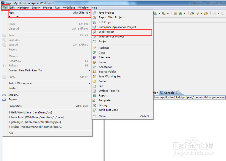Image resolution: width=226 pixels, height=161 pixels.
Task: Open the File menu
Action: point(5,8)
